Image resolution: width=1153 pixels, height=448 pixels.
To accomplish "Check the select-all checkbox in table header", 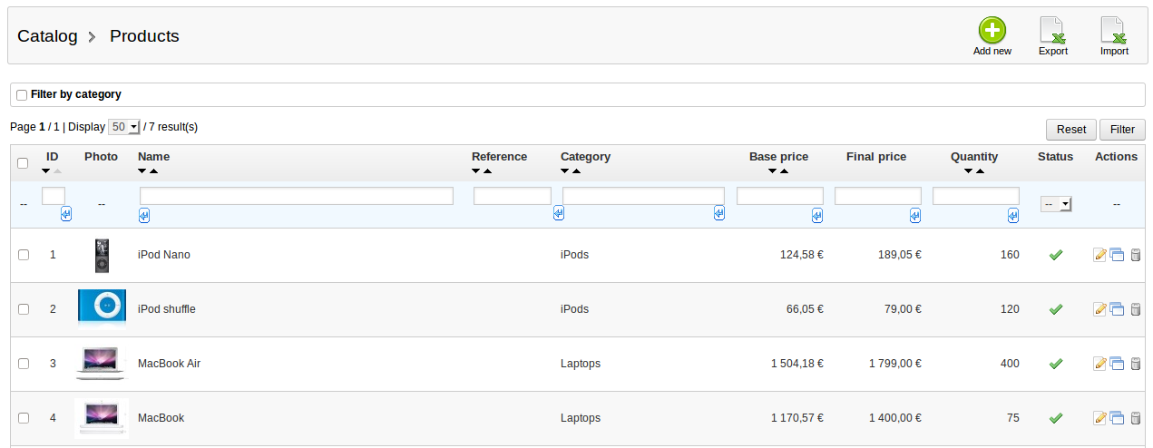I will [x=24, y=163].
